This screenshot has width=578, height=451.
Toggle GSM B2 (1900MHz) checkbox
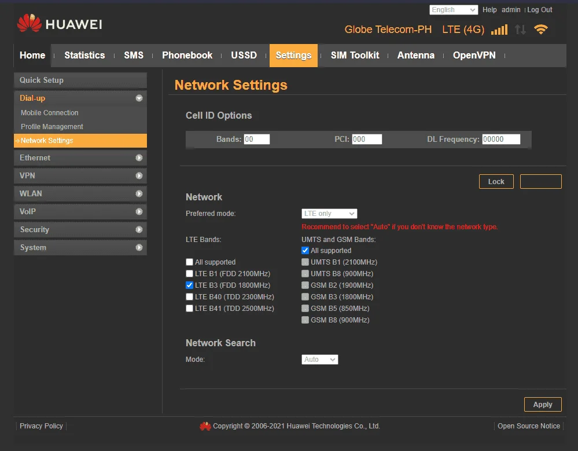click(305, 285)
